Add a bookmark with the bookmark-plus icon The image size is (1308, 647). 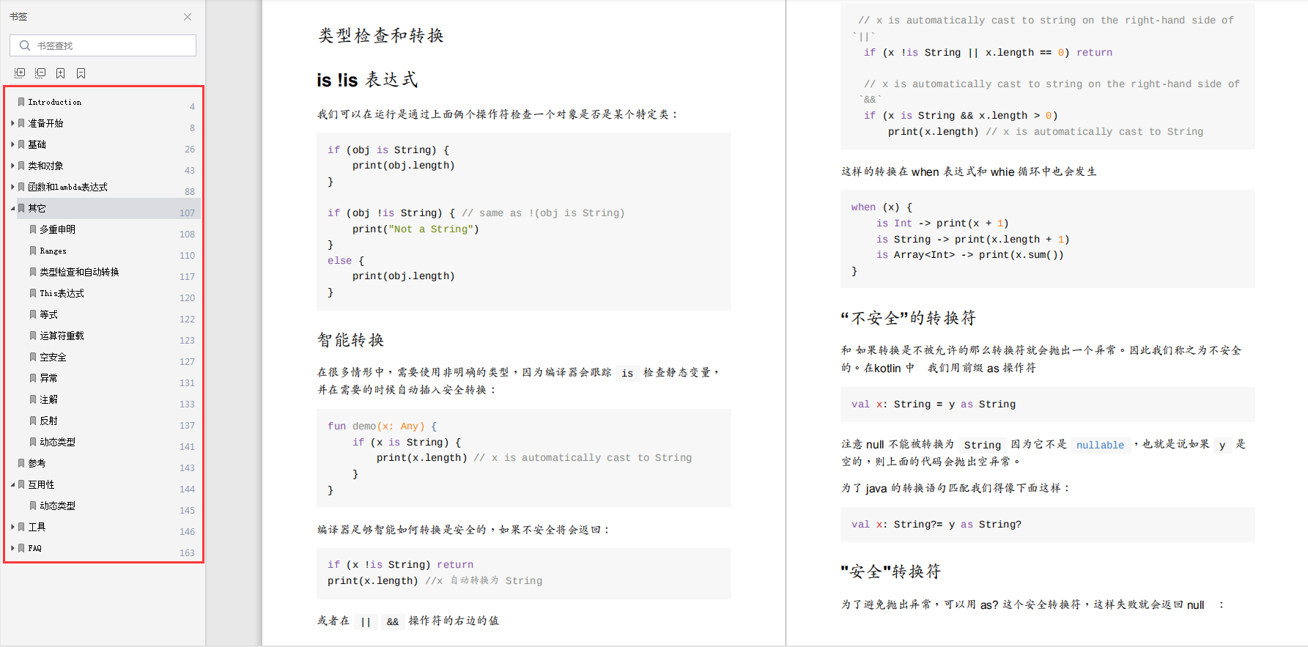[x=61, y=73]
